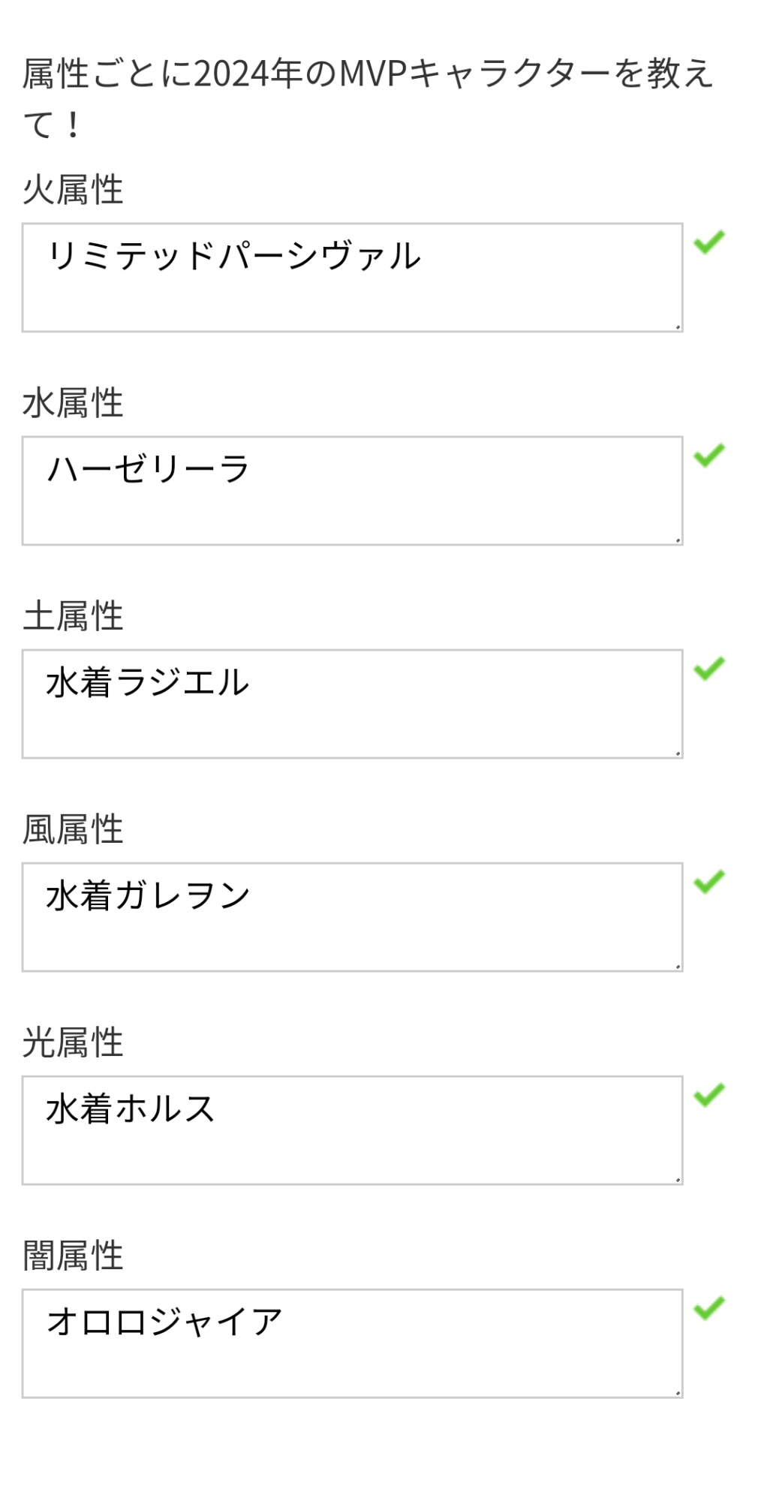Click the 闇属性 field label
The image size is (773, 1501).
point(73,1256)
